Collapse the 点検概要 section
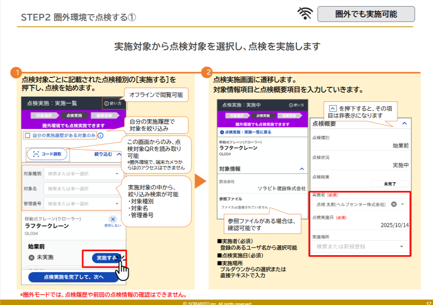 point(404,124)
